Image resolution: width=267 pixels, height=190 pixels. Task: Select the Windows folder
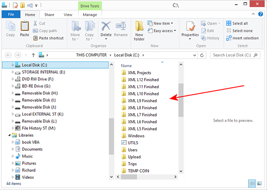coord(133,136)
